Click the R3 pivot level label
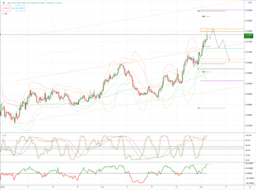This screenshot has height=190, width=256. point(199,11)
